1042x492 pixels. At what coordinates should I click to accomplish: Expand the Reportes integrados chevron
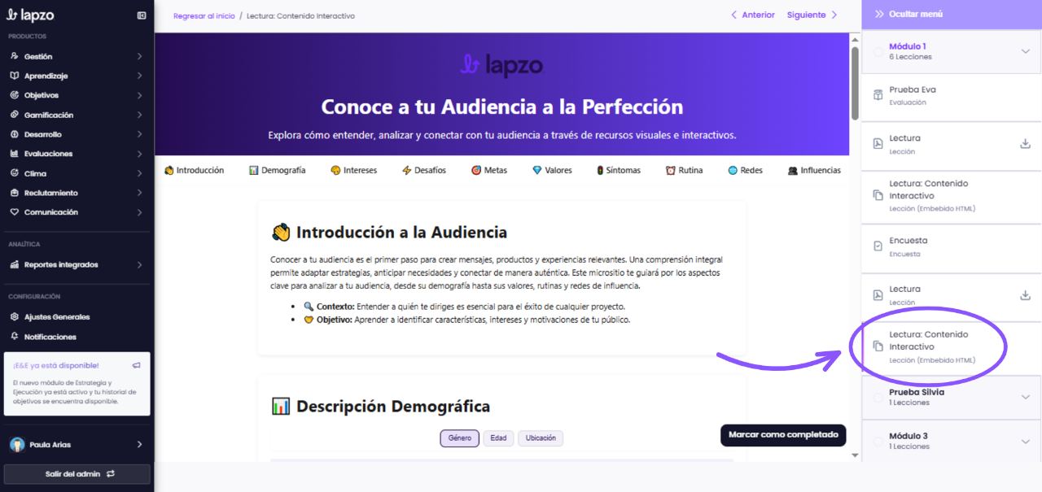click(x=139, y=264)
